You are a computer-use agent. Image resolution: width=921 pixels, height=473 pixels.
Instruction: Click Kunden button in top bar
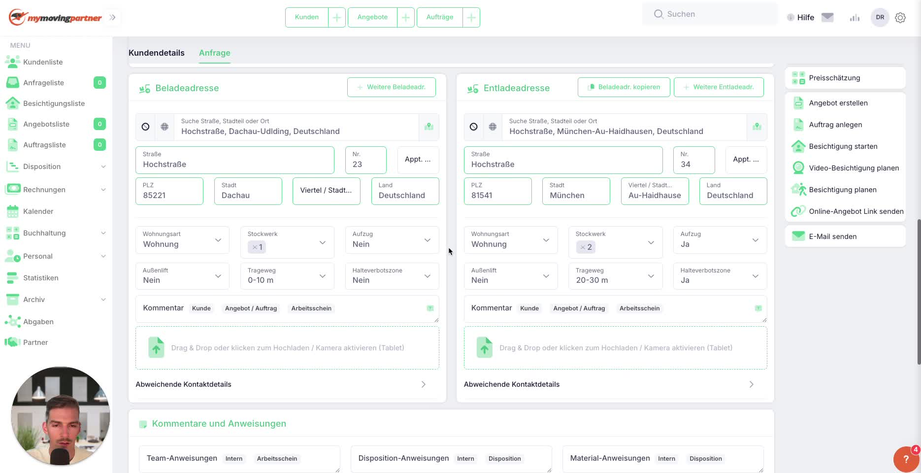click(x=307, y=17)
